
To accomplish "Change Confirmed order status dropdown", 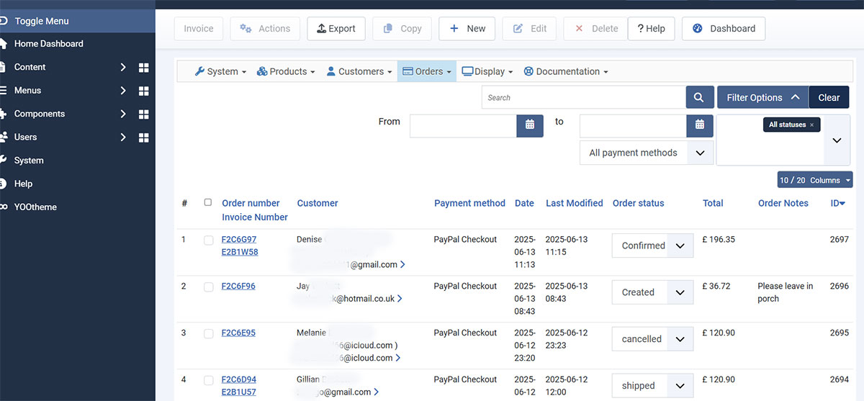I will (652, 245).
